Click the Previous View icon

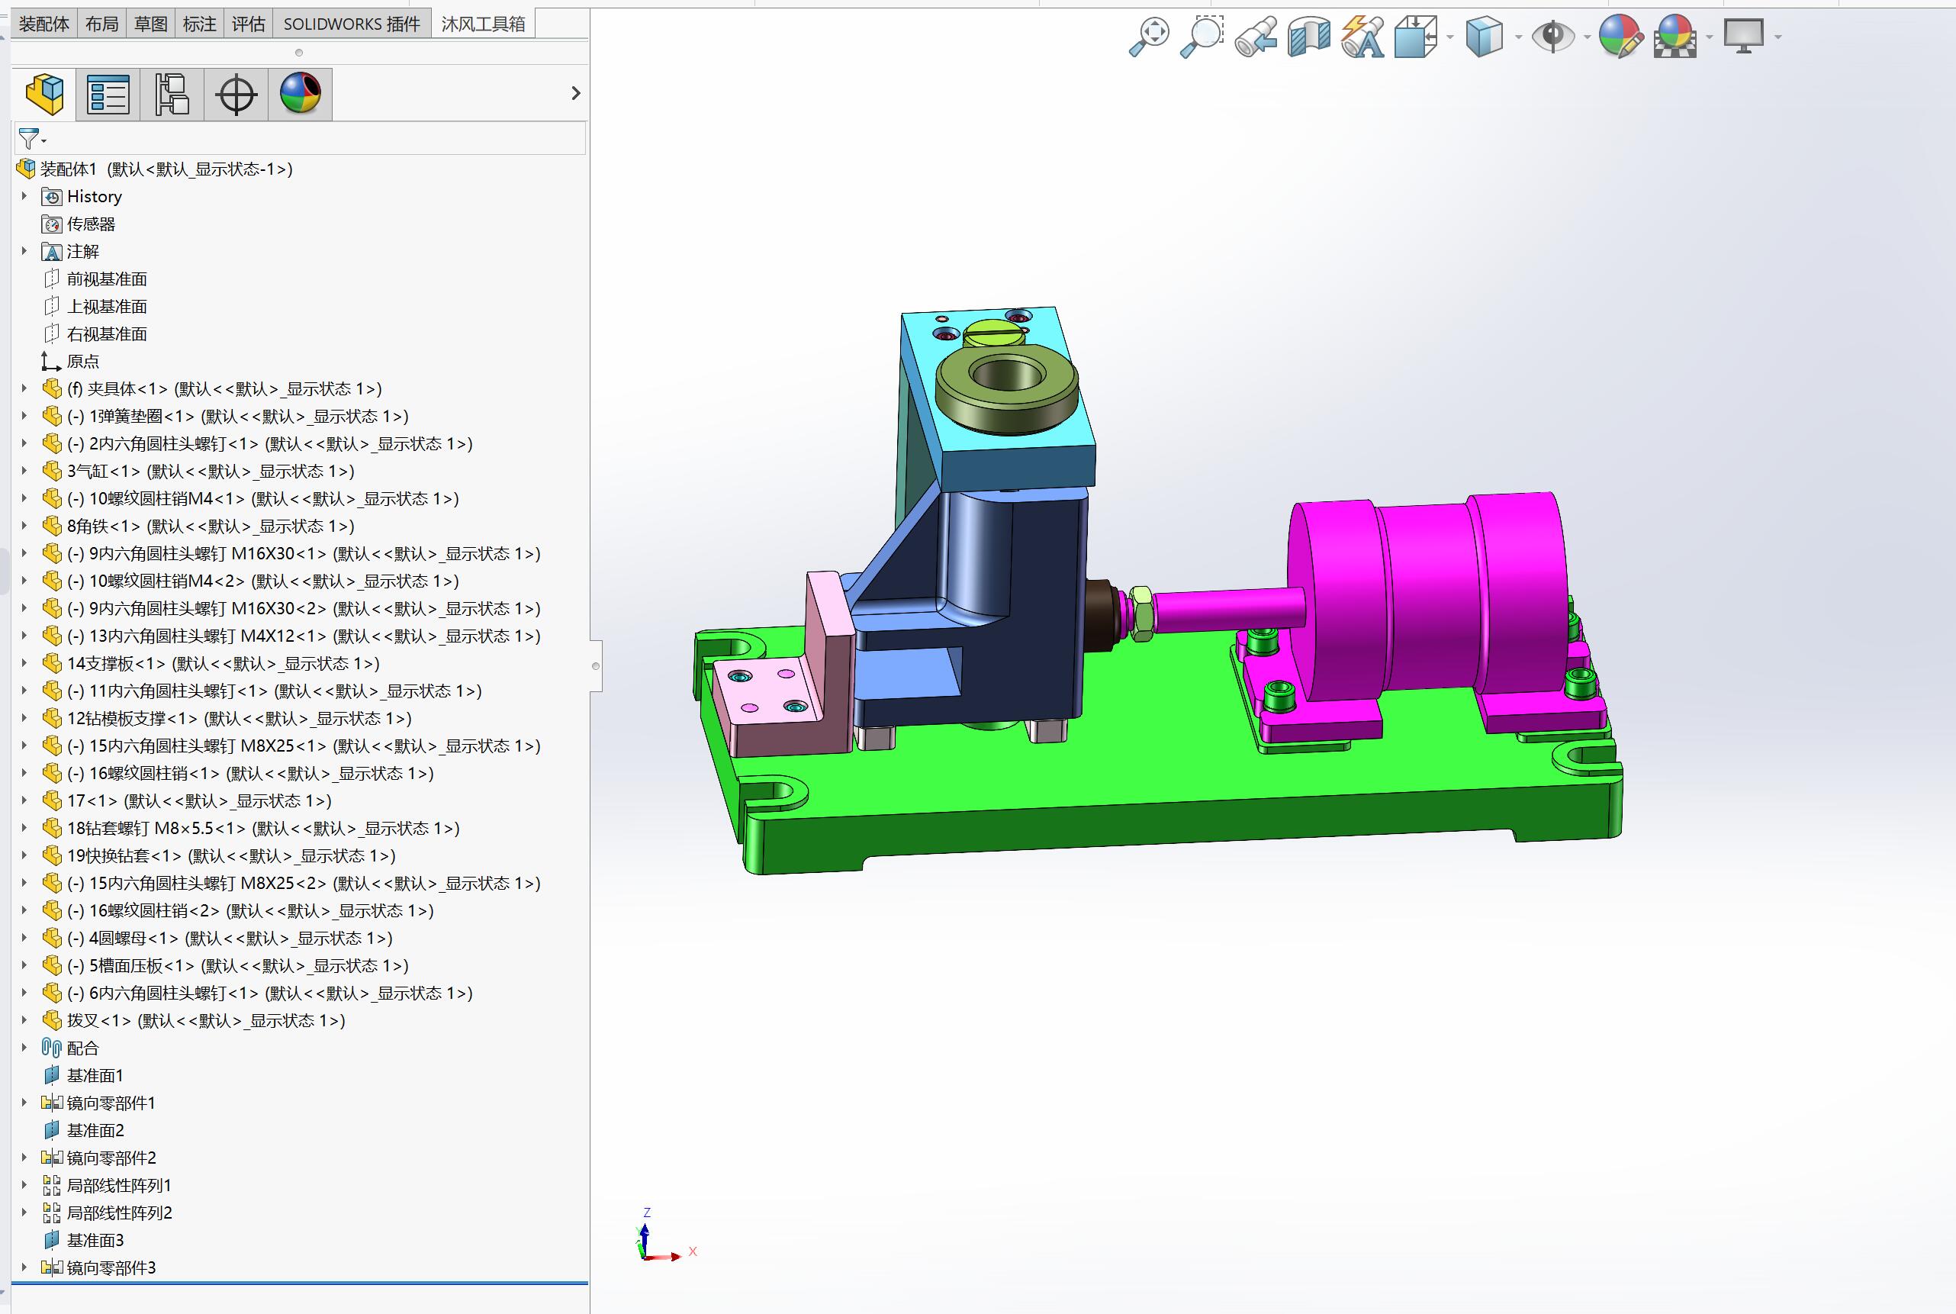click(x=1255, y=37)
